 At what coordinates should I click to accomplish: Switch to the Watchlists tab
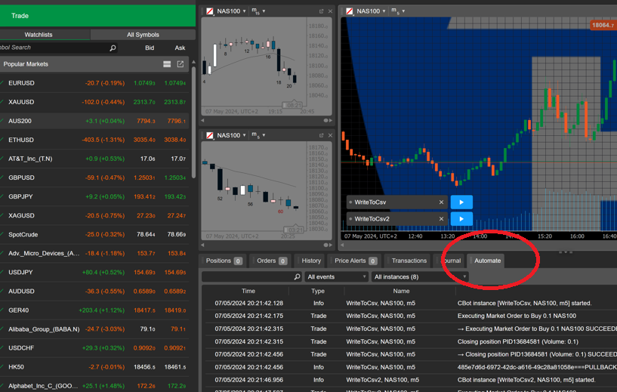[39, 35]
